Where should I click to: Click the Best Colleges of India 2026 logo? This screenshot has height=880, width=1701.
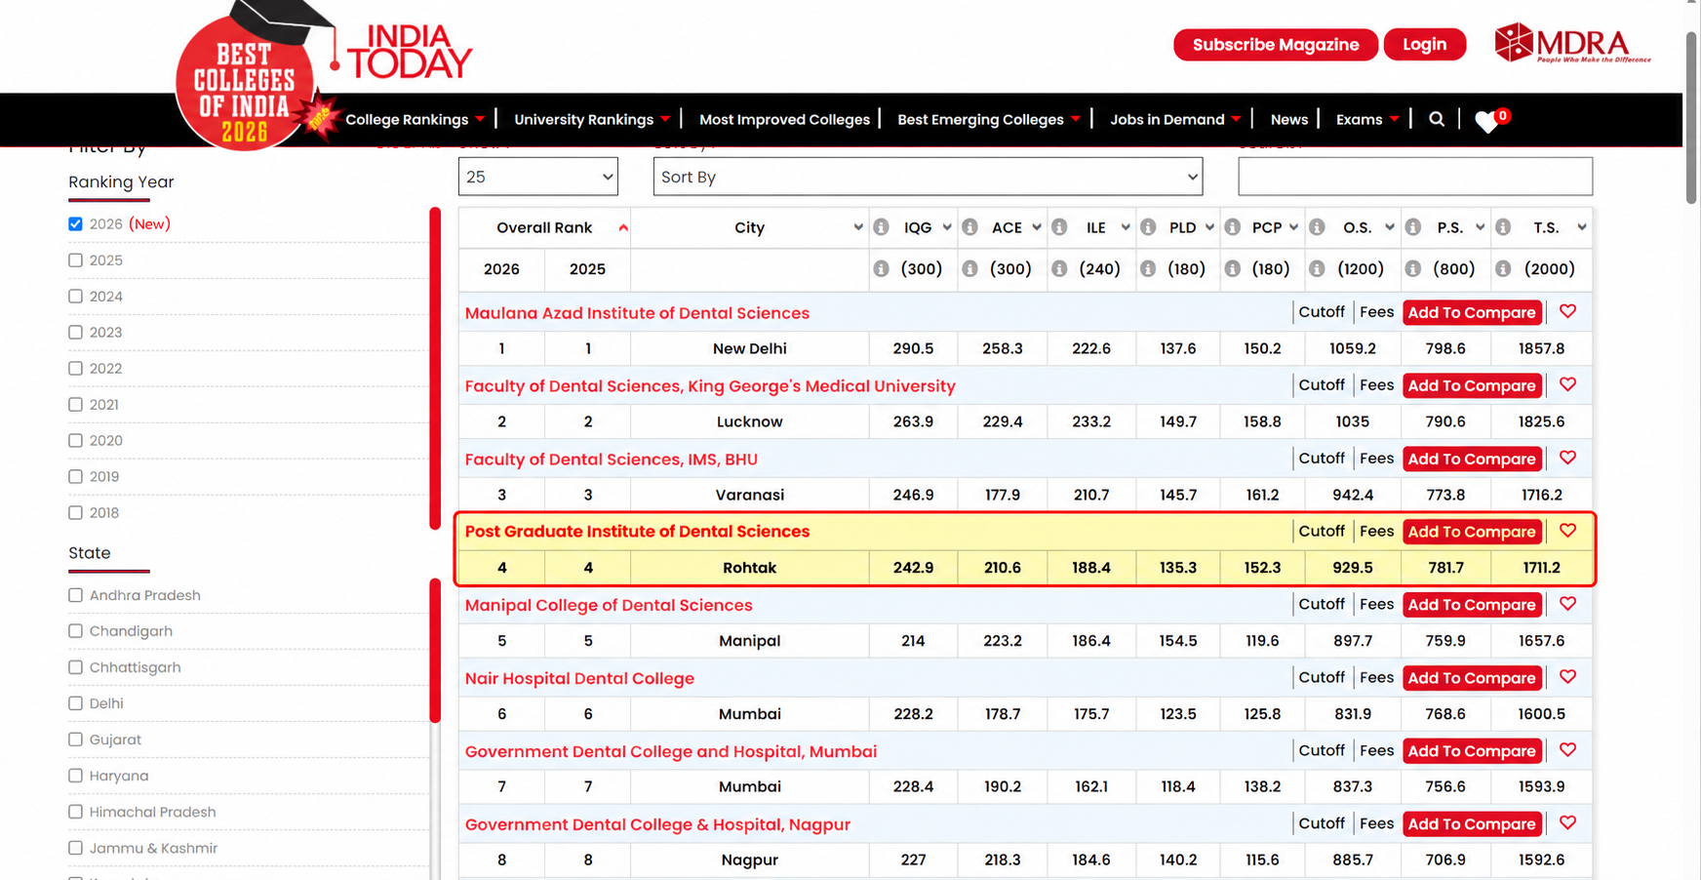245,82
